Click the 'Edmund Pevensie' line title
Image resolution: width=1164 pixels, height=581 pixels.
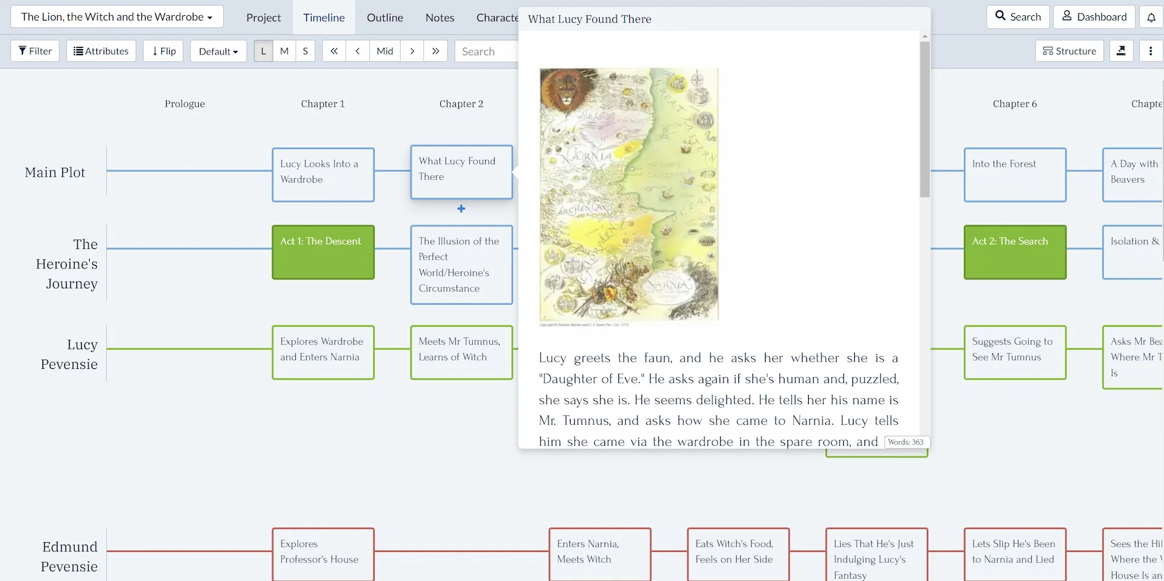click(69, 557)
